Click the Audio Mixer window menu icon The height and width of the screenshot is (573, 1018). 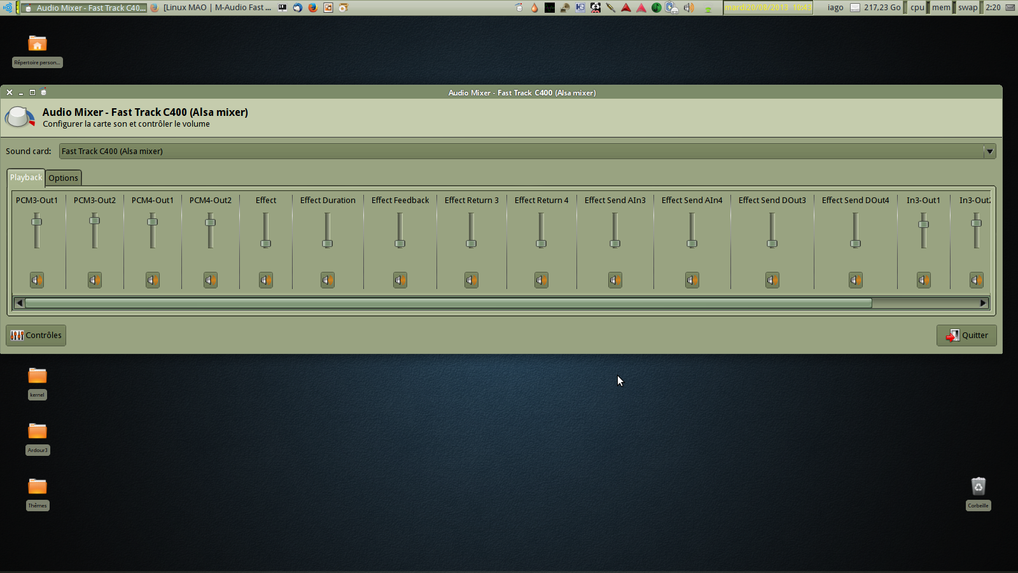click(43, 92)
